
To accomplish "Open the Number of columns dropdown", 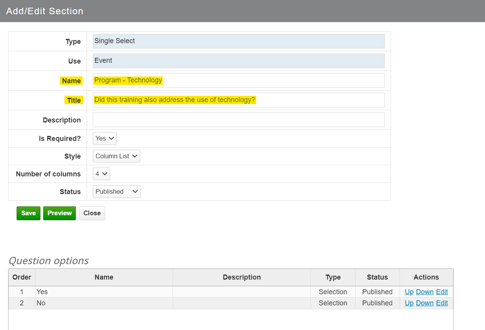I will pyautogui.click(x=101, y=174).
